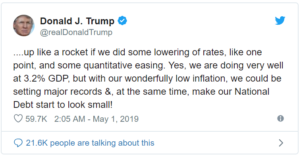Viewport: 301px width, 158px height.
Task: Click the blue speech bubble reply icon
Action: pos(18,143)
